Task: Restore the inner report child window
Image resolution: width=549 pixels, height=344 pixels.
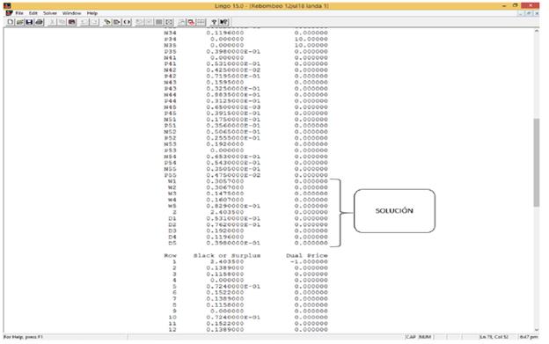Action: coord(529,13)
